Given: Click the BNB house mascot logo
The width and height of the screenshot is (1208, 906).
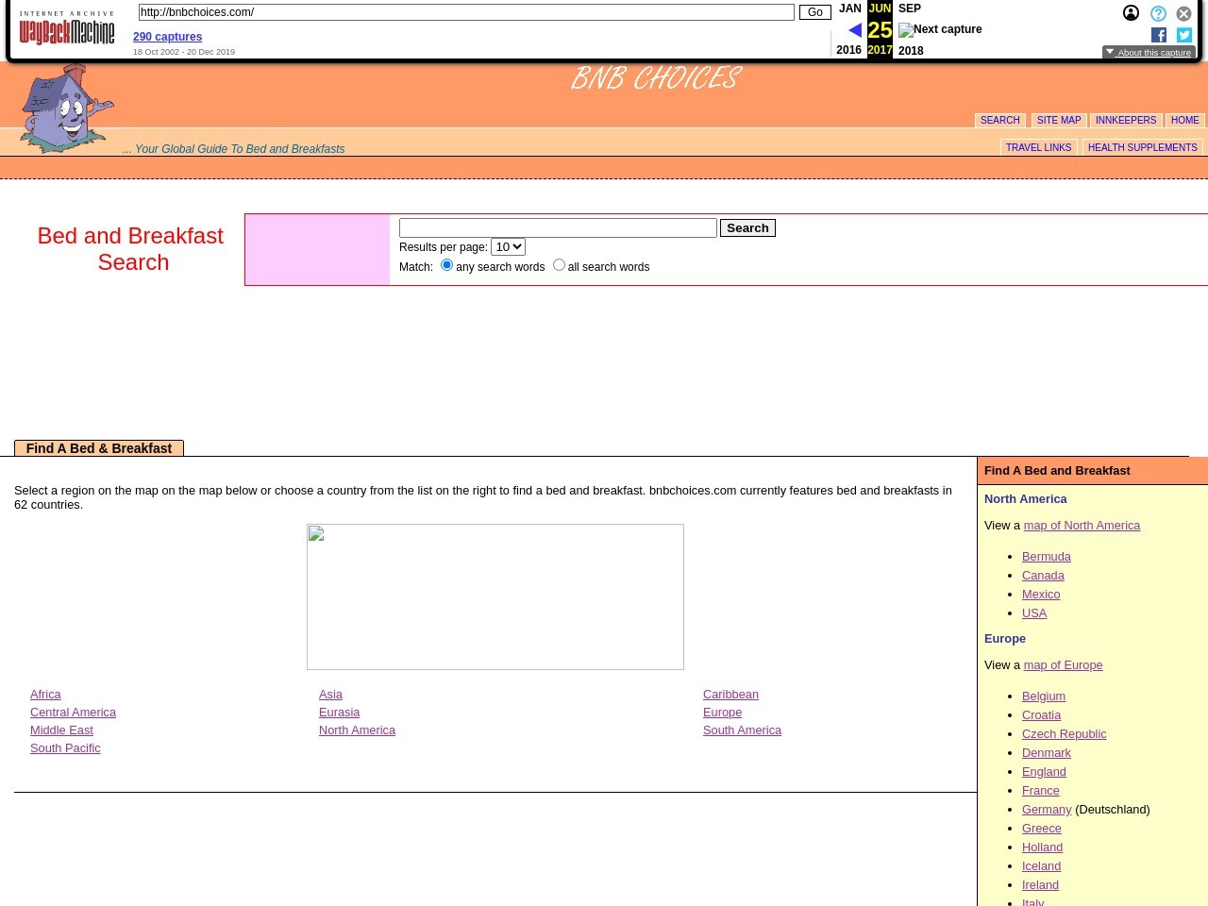Looking at the screenshot, I should coord(65,109).
